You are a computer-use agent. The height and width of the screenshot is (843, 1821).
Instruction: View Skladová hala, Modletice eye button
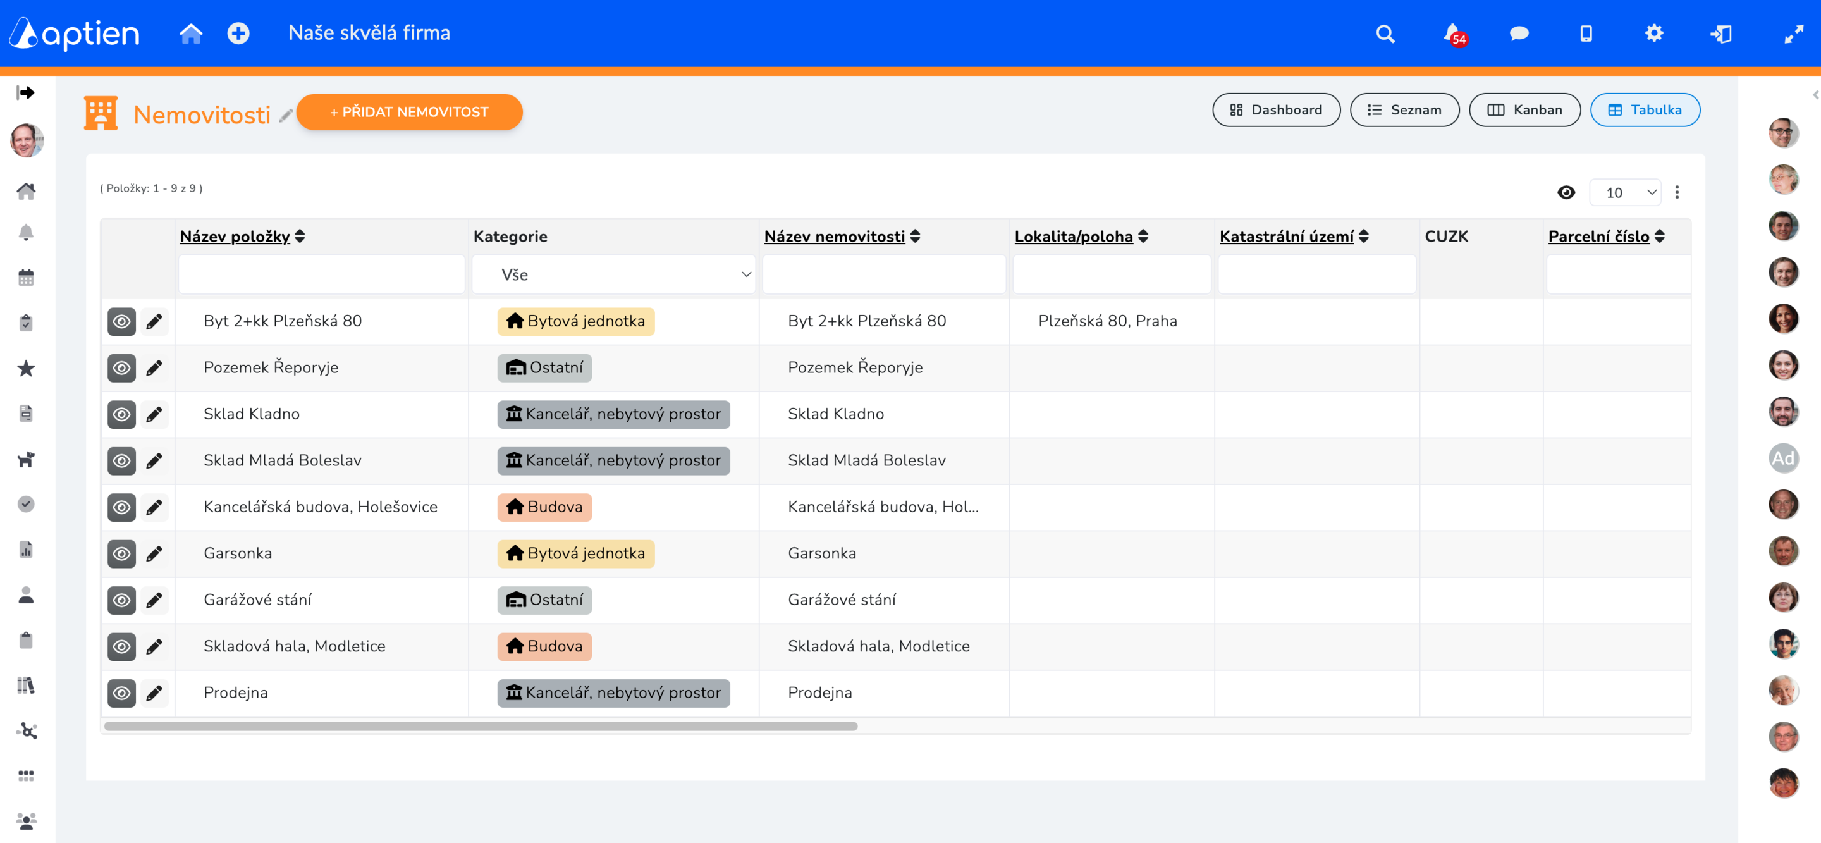pos(121,646)
